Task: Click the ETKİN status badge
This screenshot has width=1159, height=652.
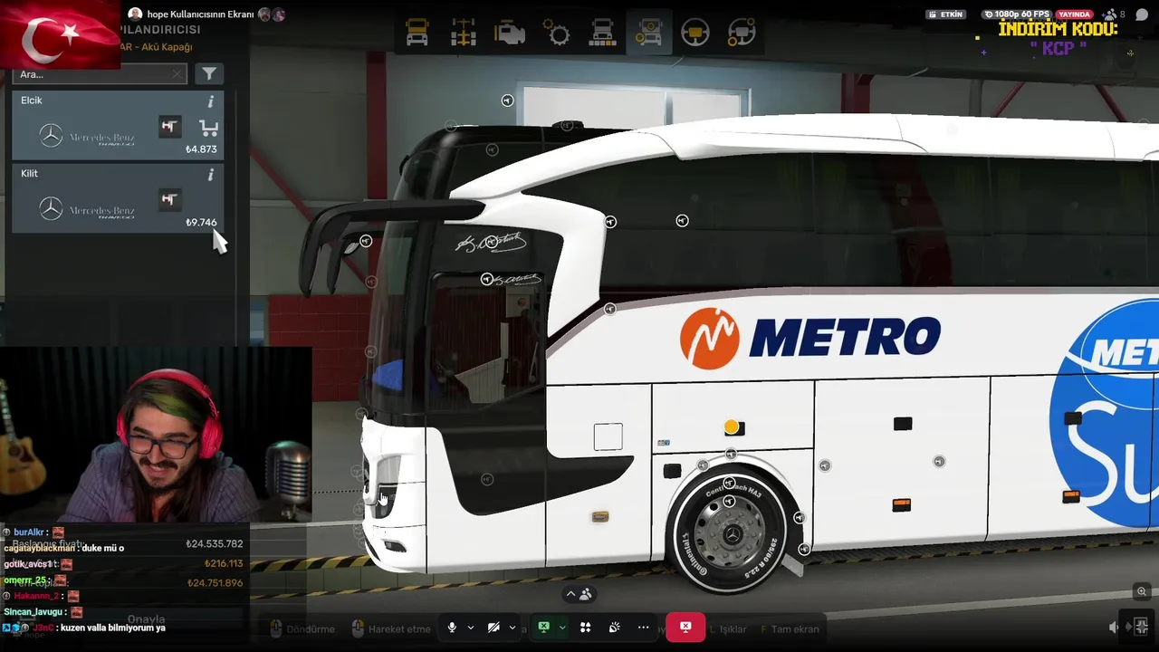Action: click(x=945, y=14)
